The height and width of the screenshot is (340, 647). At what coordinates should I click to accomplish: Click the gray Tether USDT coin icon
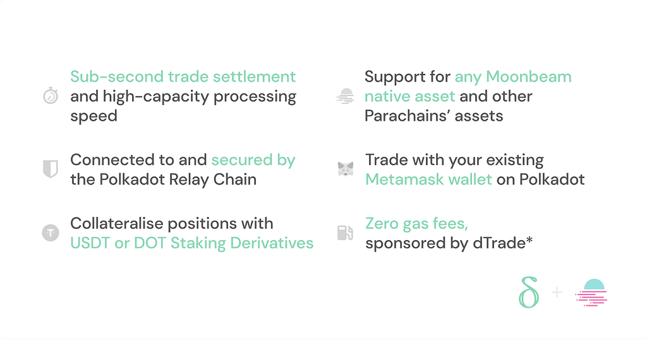pyautogui.click(x=51, y=233)
